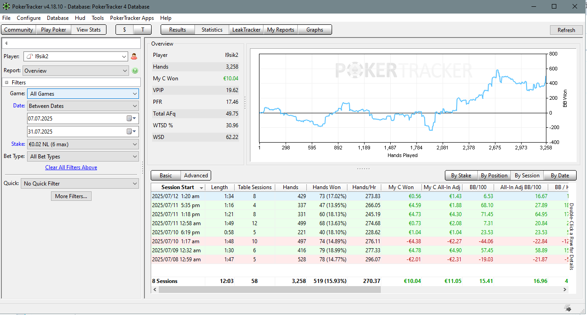Image resolution: width=587 pixels, height=315 pixels.
Task: Click the Play Poker button
Action: [54, 30]
